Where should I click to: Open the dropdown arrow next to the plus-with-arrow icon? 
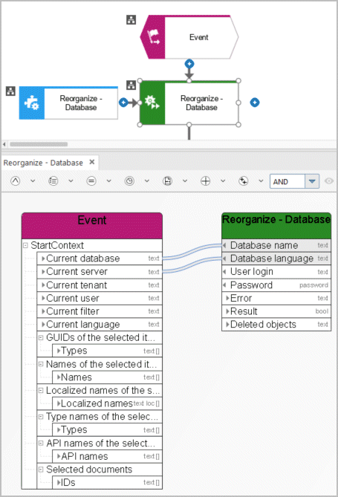click(261, 181)
